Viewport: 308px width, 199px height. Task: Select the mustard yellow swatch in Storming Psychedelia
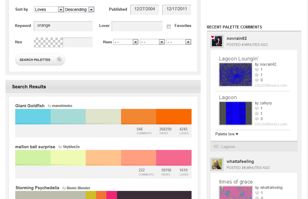(91, 195)
